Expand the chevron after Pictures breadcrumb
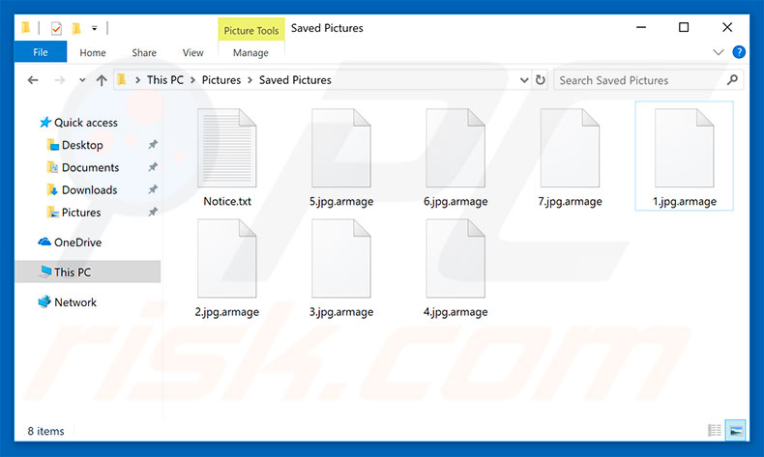 (250, 80)
